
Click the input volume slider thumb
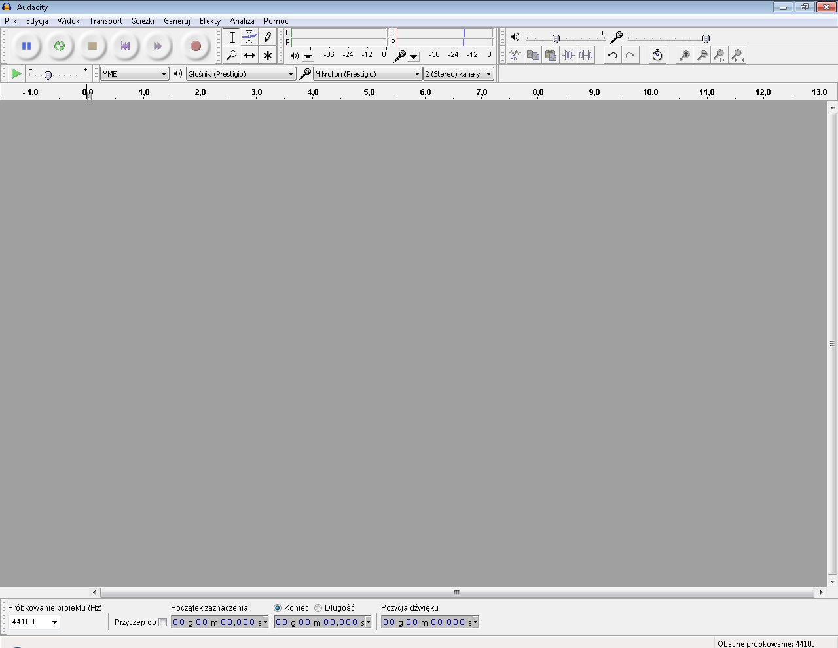tap(706, 39)
